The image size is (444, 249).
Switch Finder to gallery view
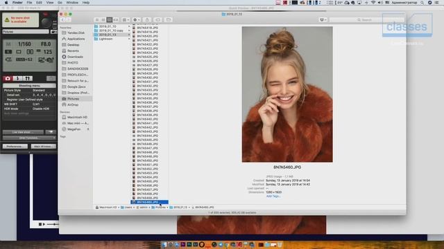[x=116, y=20]
